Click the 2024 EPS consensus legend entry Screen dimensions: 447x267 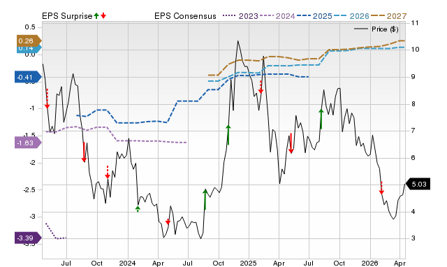pos(277,16)
